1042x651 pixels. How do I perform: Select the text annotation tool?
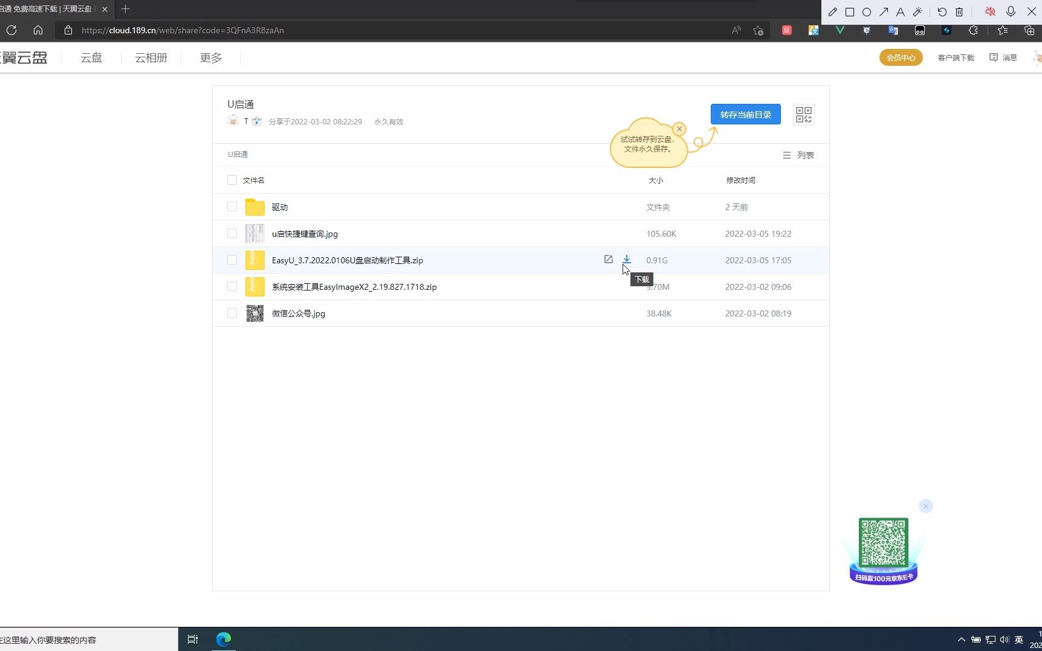point(901,12)
